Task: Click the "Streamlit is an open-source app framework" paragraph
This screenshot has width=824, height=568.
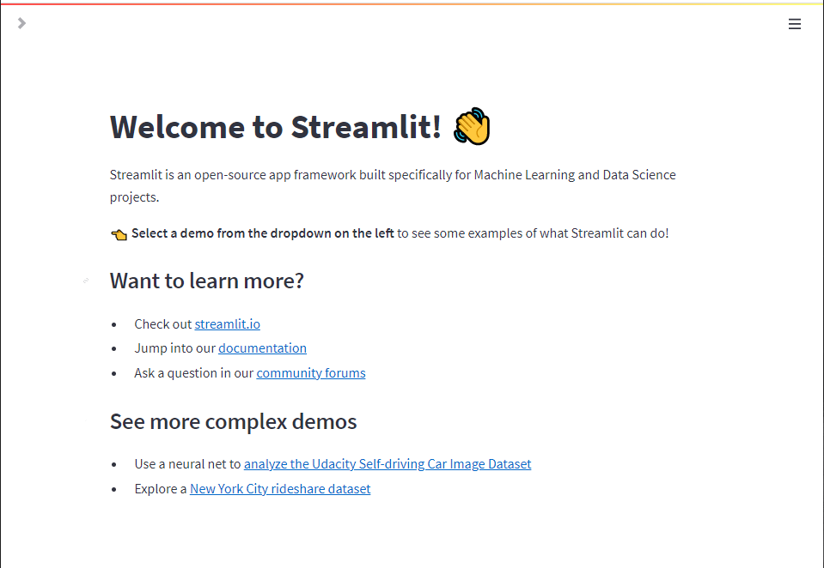Action: [x=393, y=186]
